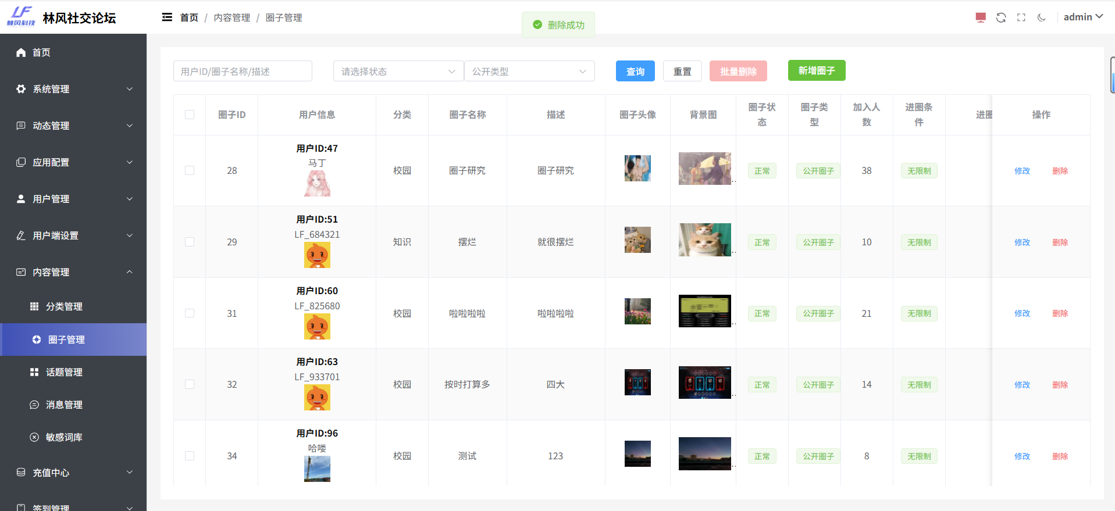
Task: Open circle avatar of 圈子研究
Action: pos(637,169)
